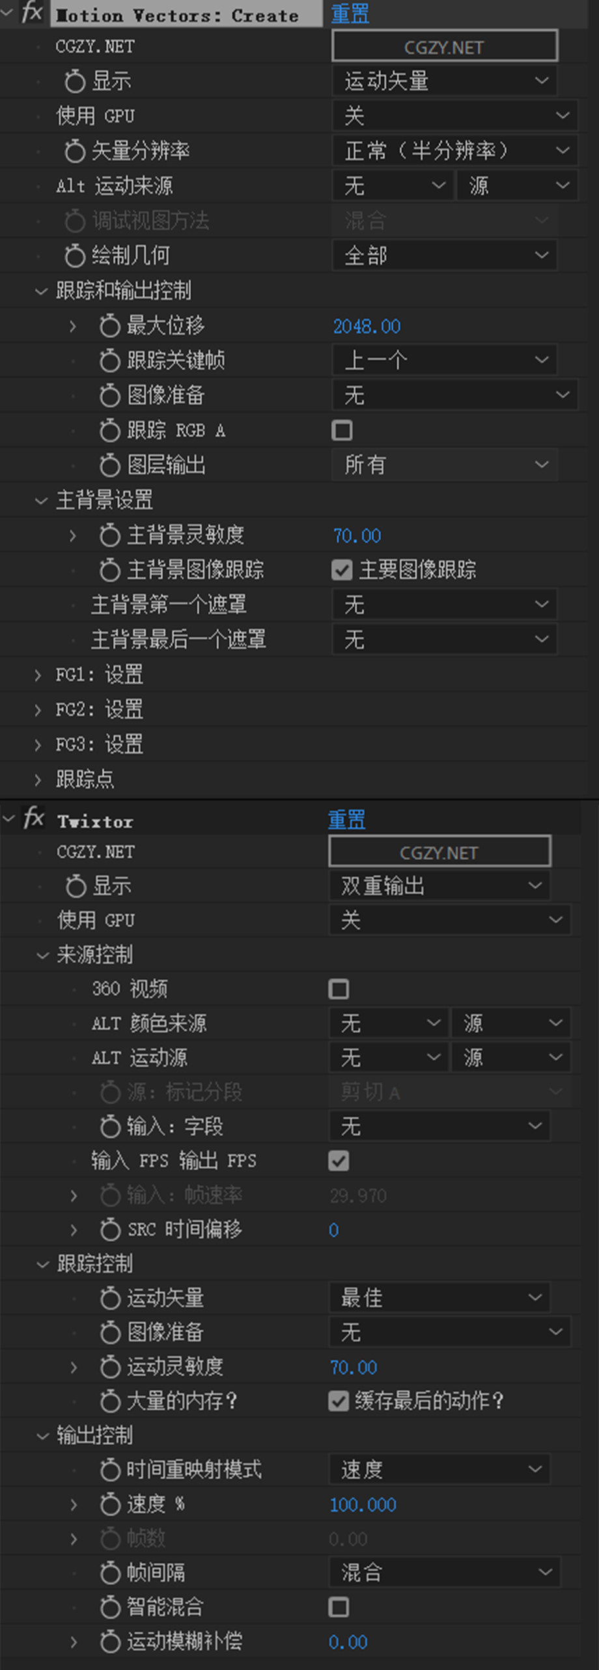This screenshot has height=1670, width=599.
Task: Toggle the stopwatch for 运动模糊补偿
Action: (x=110, y=1641)
